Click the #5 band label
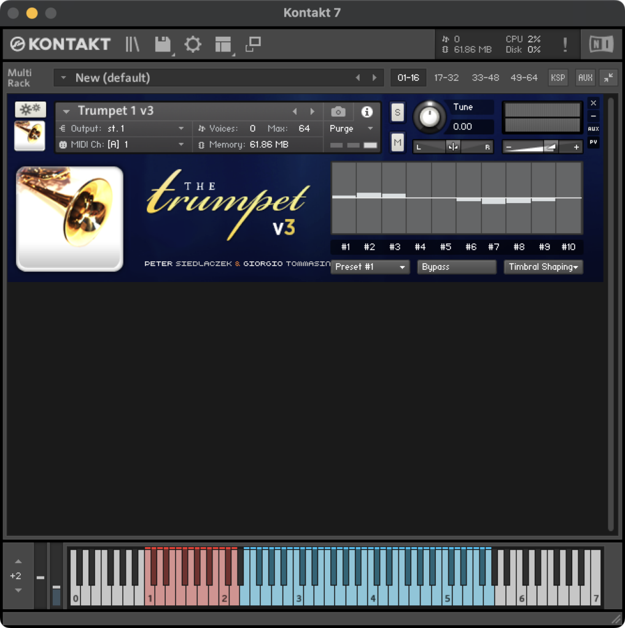625x628 pixels. (x=445, y=247)
